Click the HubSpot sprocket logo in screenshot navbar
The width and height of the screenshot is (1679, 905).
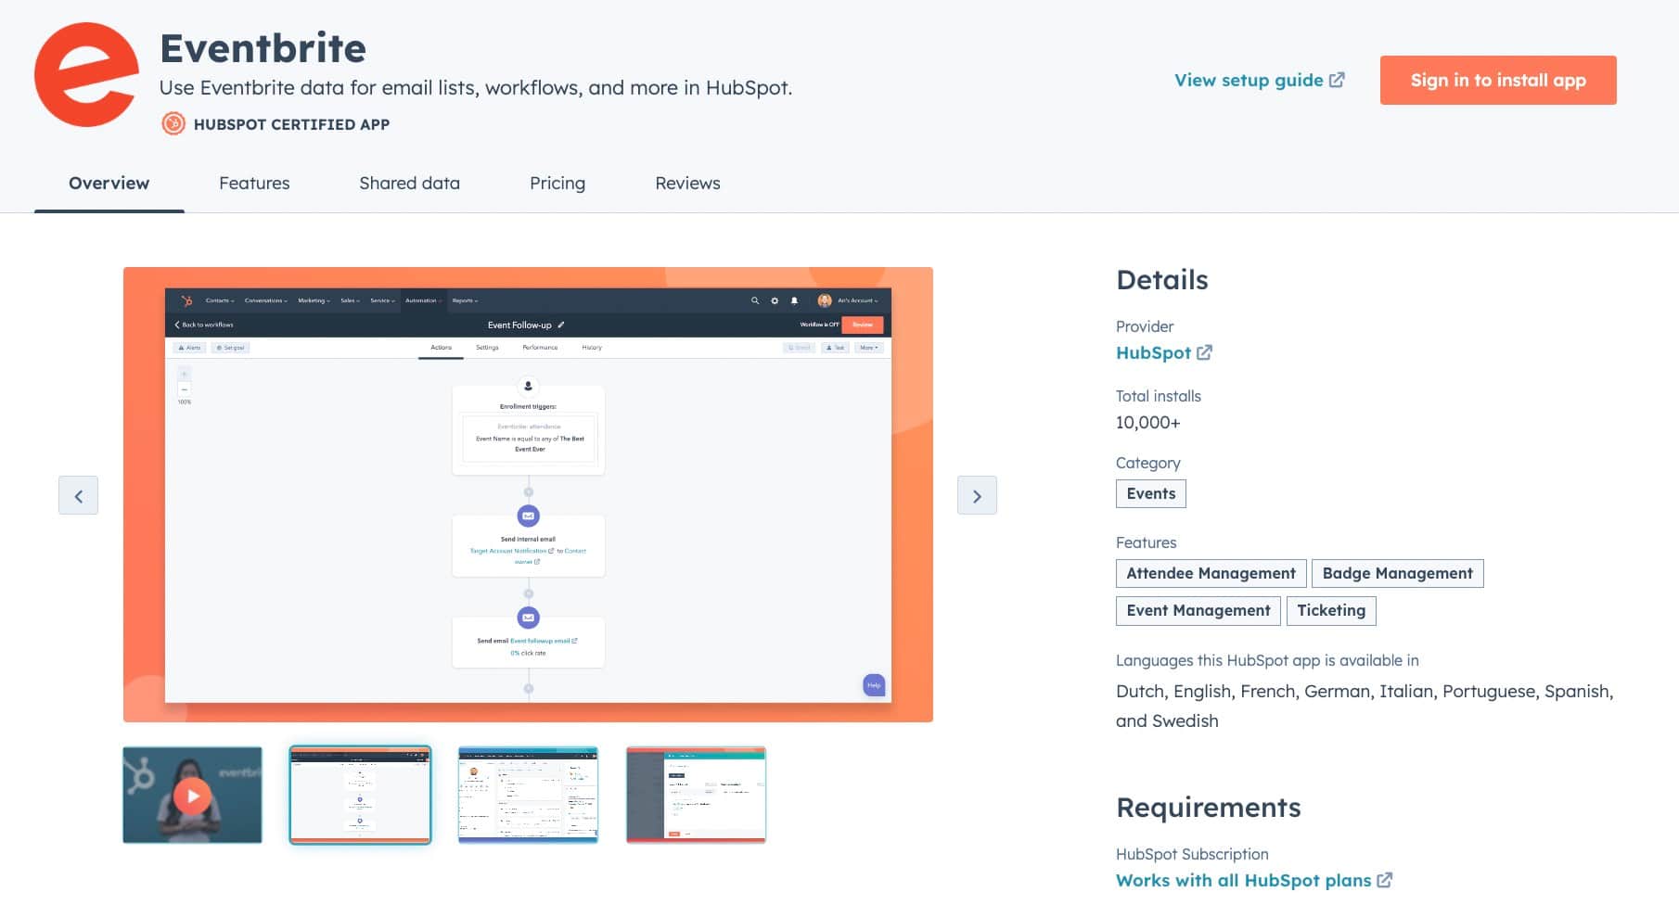[186, 300]
